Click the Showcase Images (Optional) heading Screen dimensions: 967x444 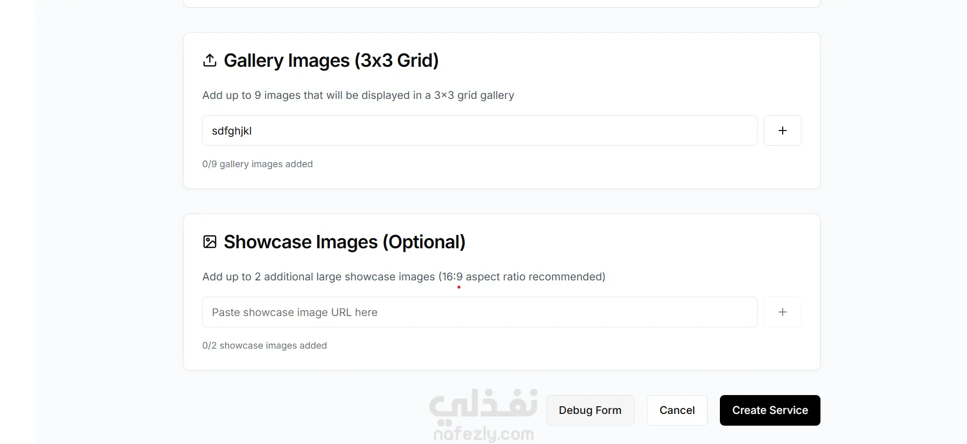click(344, 242)
